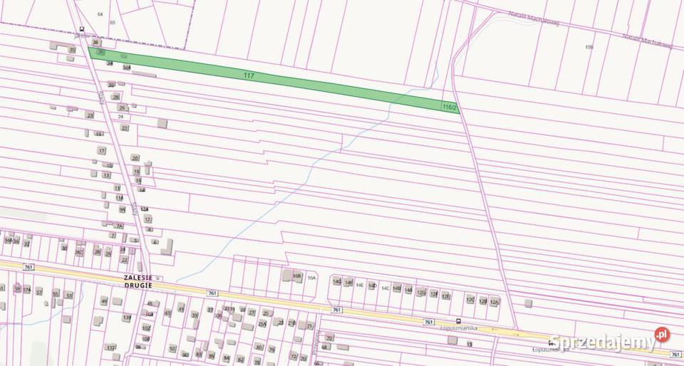Screen dimensions: 684x366
Task: Click the bus stop icon above Łopuszniańska label
Action: [x=457, y=320]
